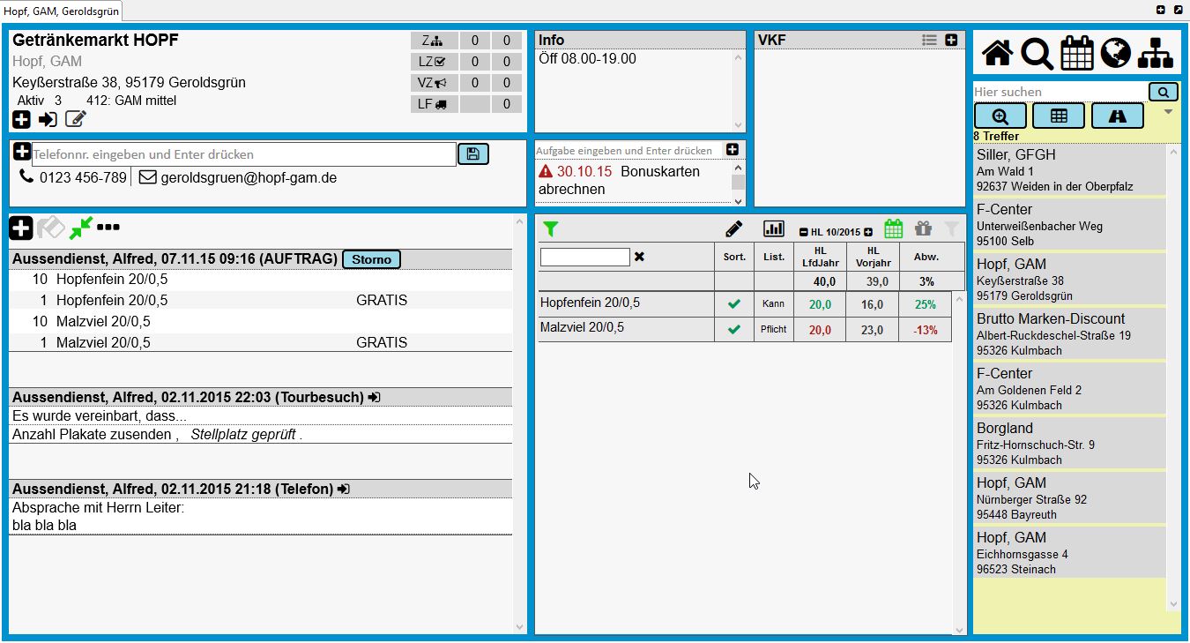Edit customer details with pencil-note icon

point(76,119)
